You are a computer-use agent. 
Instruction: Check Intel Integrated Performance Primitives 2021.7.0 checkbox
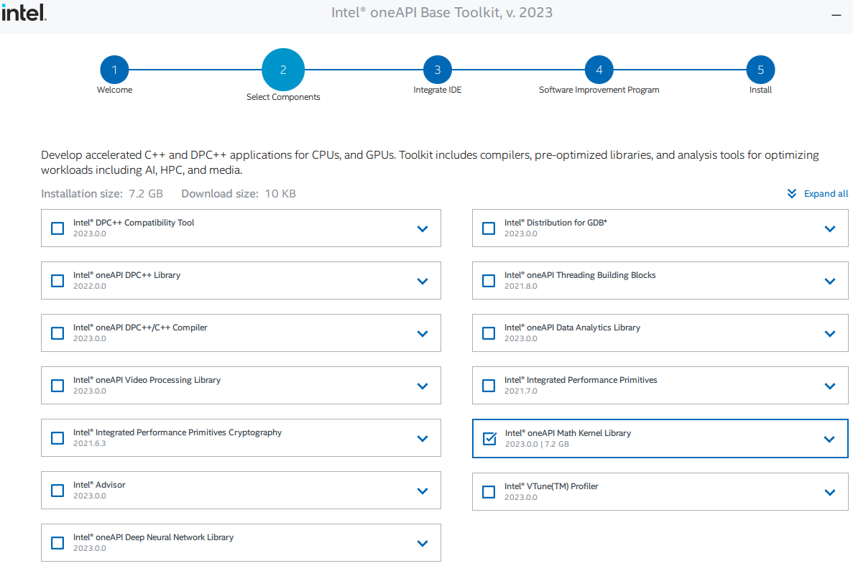489,386
